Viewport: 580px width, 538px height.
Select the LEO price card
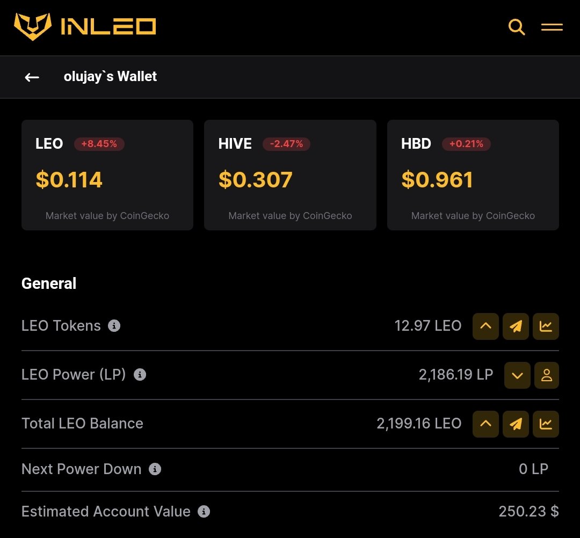pyautogui.click(x=107, y=175)
